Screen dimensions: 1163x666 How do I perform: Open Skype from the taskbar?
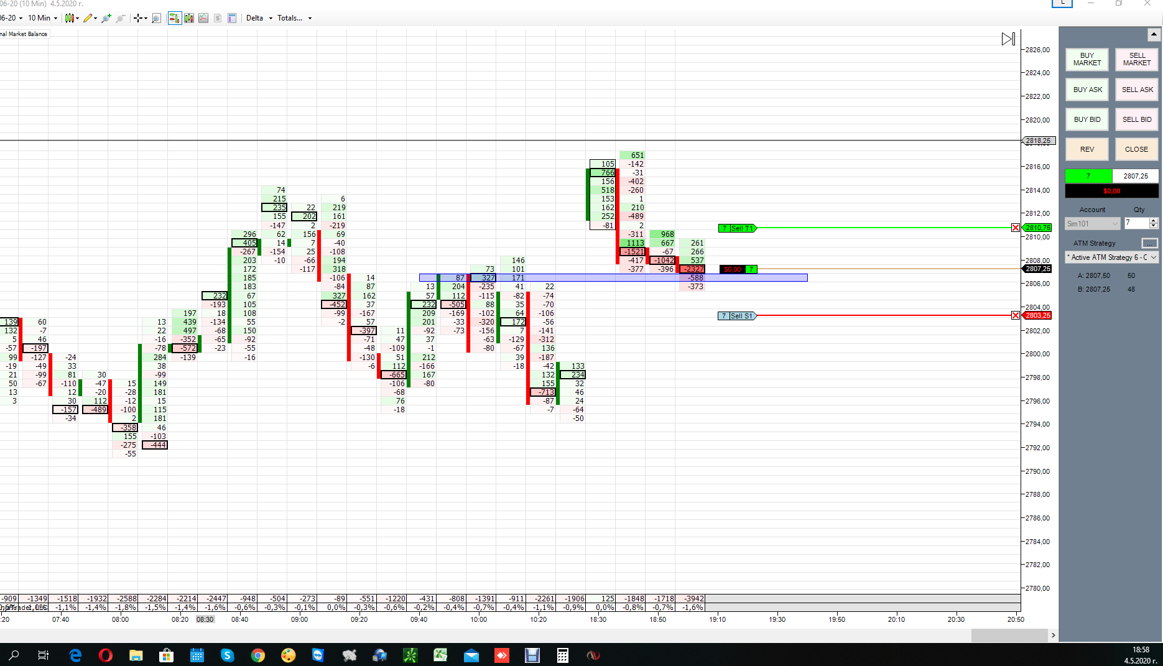(x=227, y=655)
